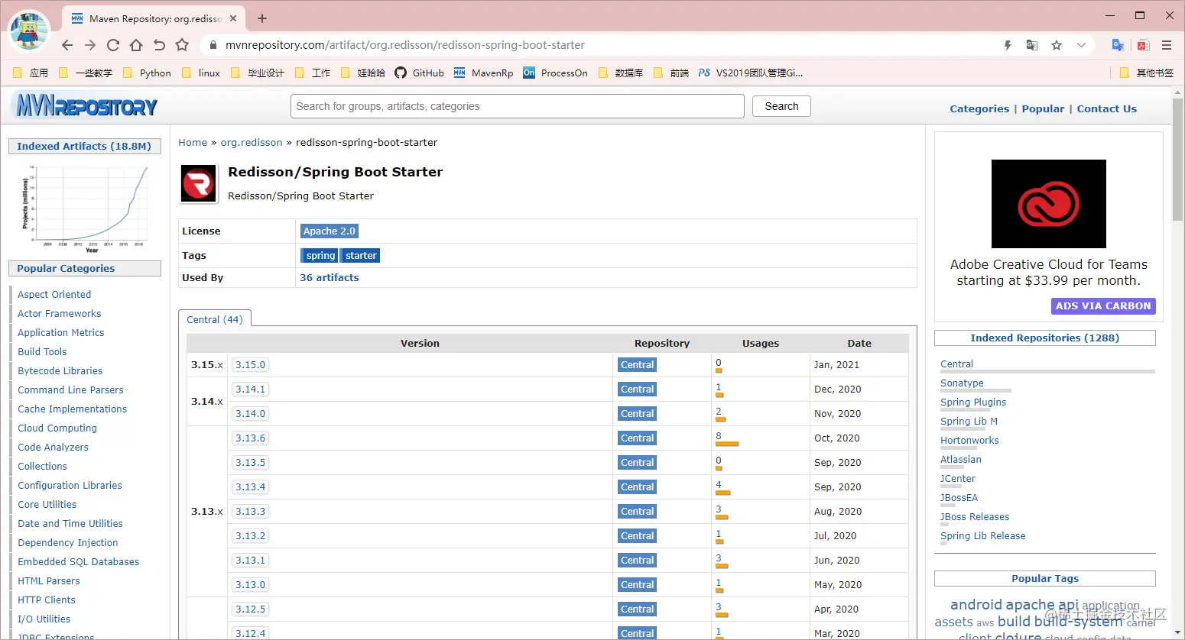This screenshot has width=1185, height=640.
Task: Open the 其他书签 bookmarks folder
Action: tap(1146, 73)
